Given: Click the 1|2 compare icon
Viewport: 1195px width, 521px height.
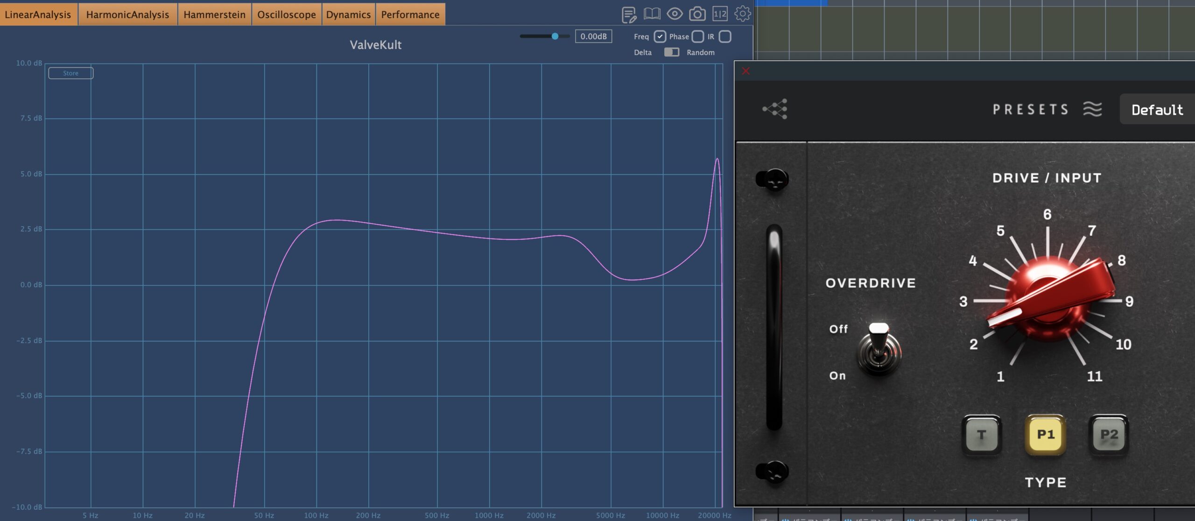Looking at the screenshot, I should (720, 14).
